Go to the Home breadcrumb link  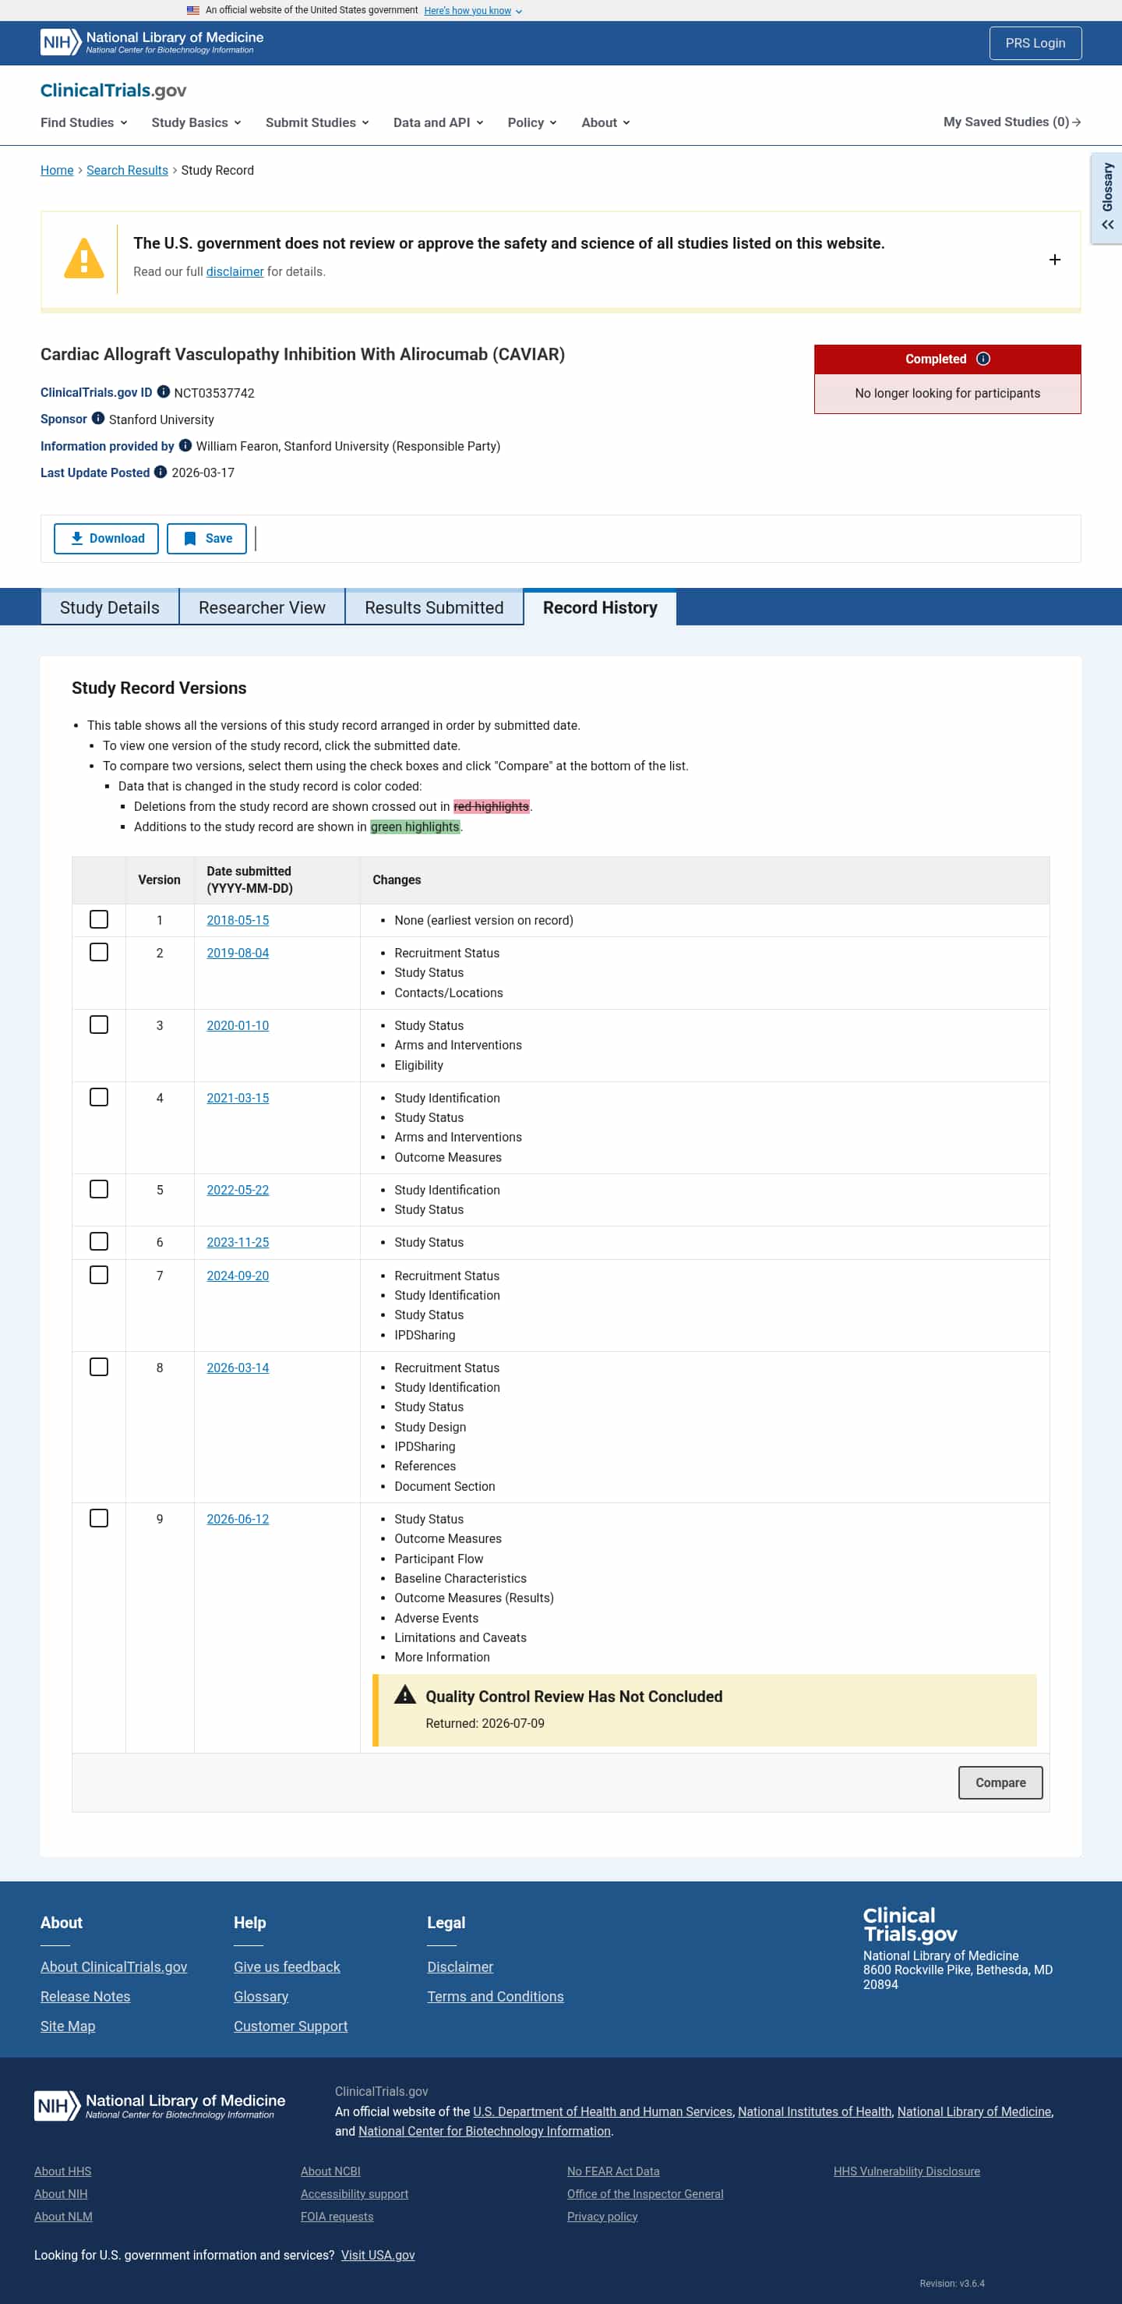(x=57, y=170)
